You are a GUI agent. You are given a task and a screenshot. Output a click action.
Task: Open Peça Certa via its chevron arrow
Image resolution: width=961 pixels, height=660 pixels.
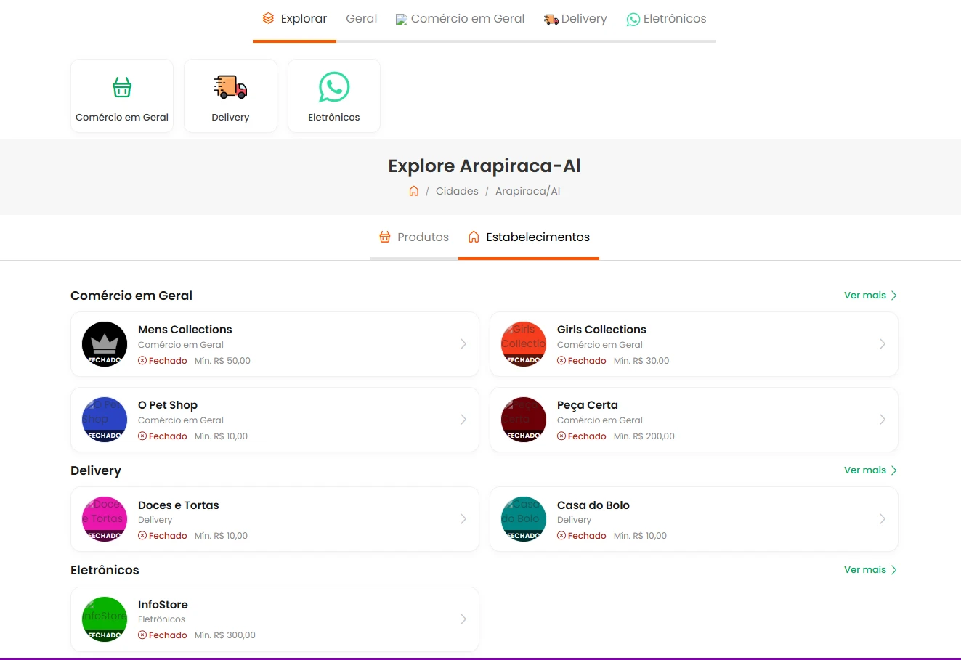click(883, 420)
